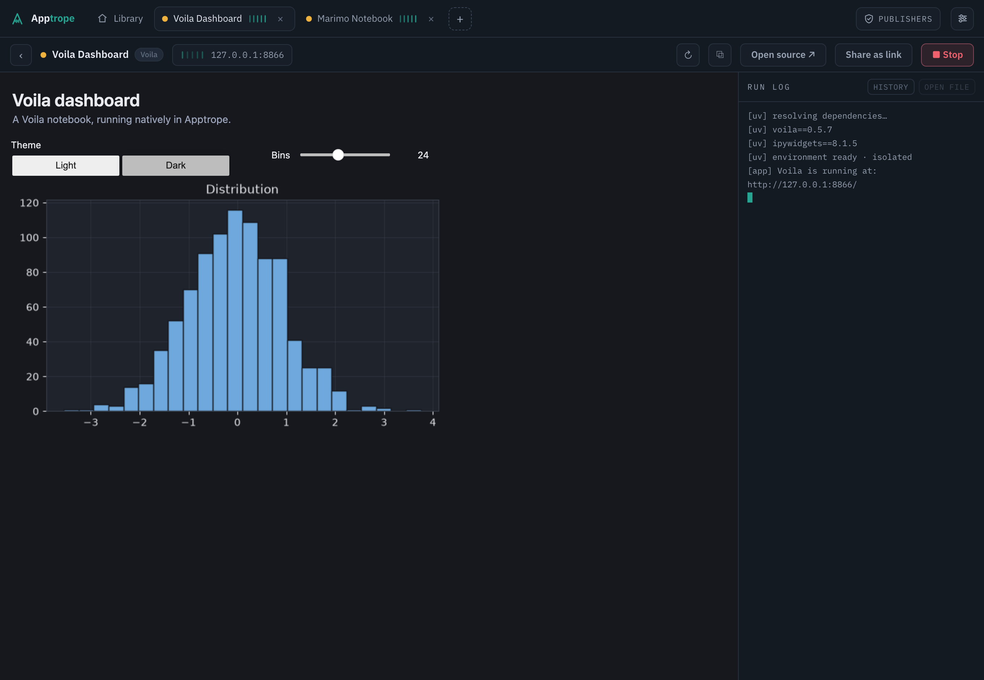
Task: Click the Voila Dashboard title text
Action: [90, 55]
